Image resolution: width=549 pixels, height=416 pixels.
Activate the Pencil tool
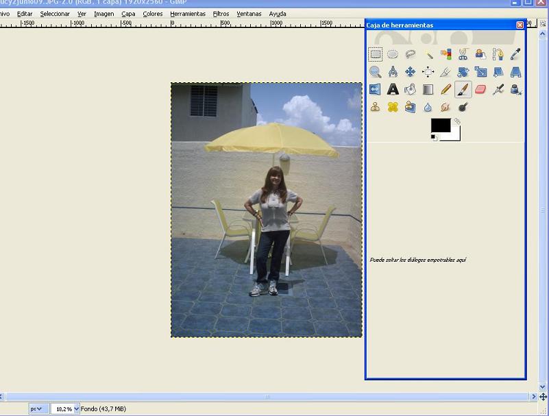[446, 89]
